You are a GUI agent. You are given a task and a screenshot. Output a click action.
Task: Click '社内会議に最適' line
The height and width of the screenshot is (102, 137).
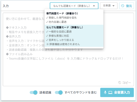point(56,22)
